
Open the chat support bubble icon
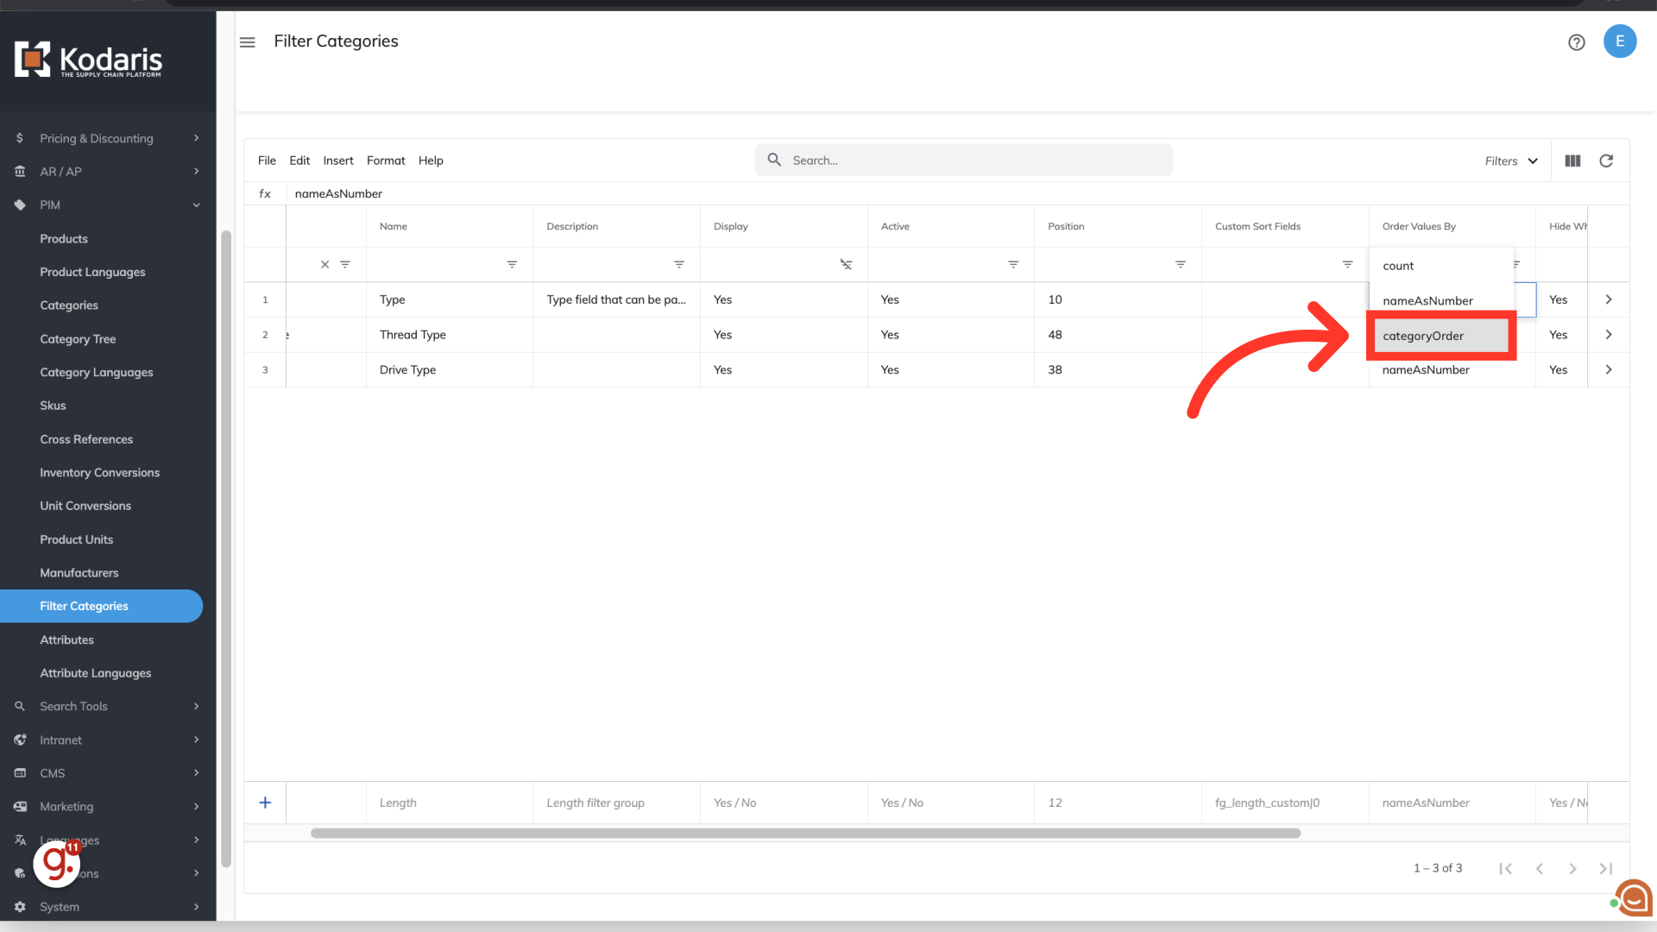point(1634,898)
